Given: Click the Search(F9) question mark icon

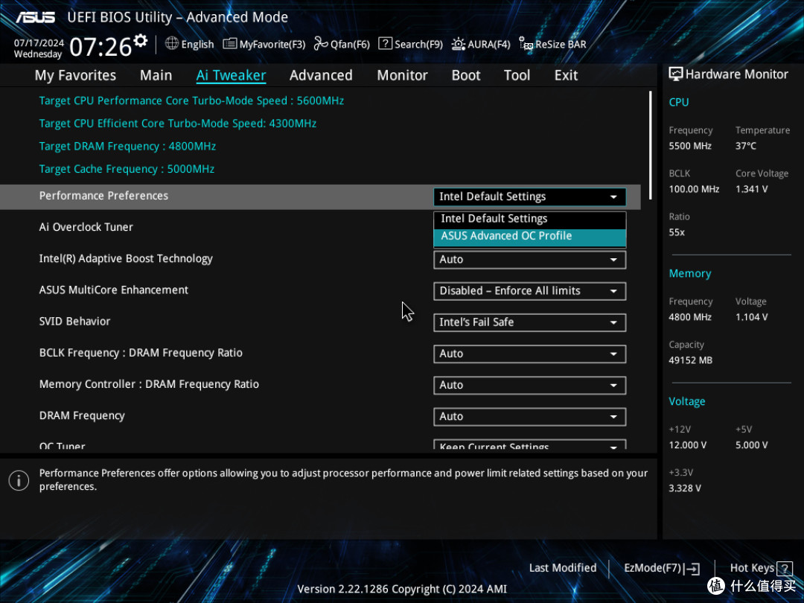Looking at the screenshot, I should coord(385,44).
